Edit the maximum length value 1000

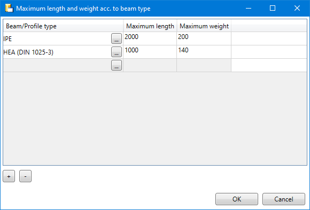[150, 52]
